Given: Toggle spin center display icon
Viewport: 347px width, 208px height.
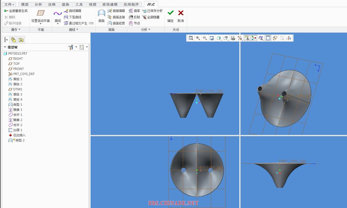Looking at the screenshot, I should [x=254, y=38].
